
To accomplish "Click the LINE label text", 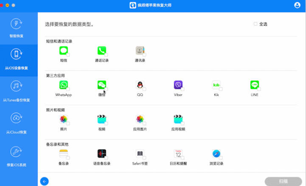I will tap(255, 95).
